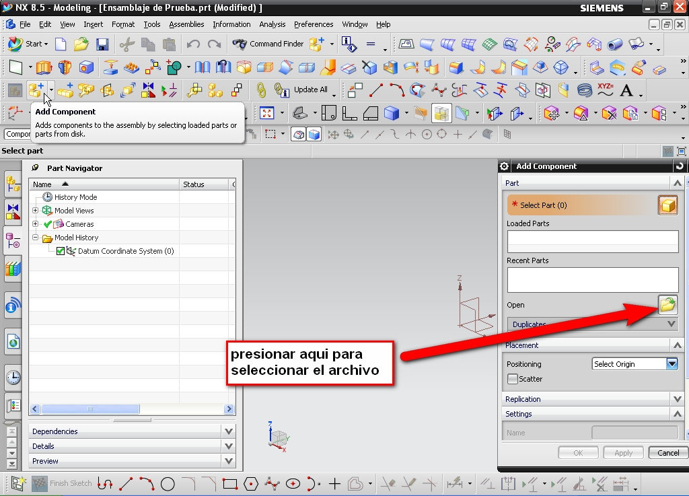Click the Cut scissors icon
689x496 pixels.
(126, 44)
